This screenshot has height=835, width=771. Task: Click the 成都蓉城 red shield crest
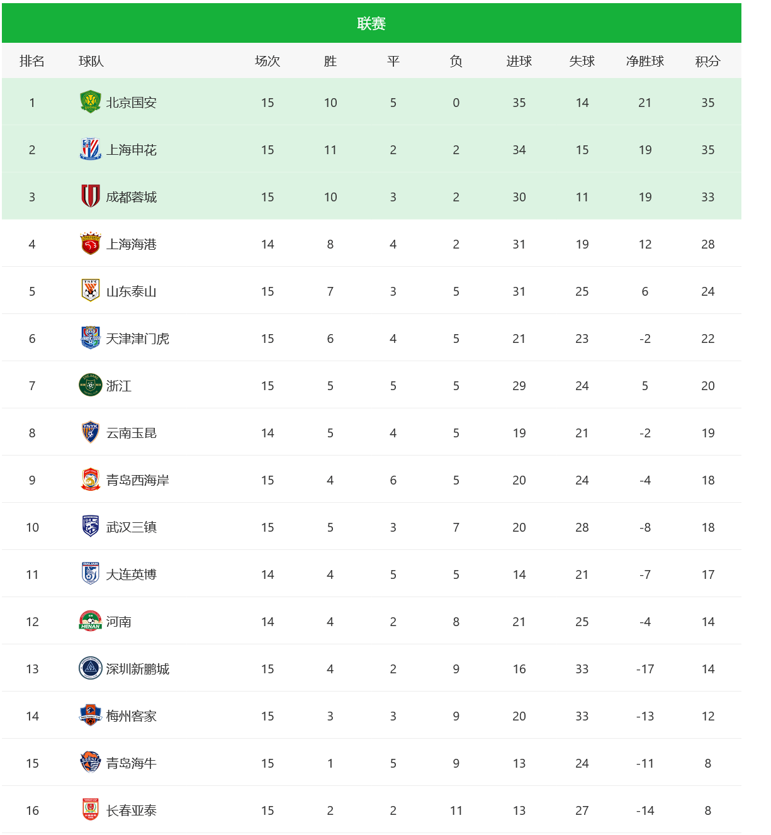(91, 196)
